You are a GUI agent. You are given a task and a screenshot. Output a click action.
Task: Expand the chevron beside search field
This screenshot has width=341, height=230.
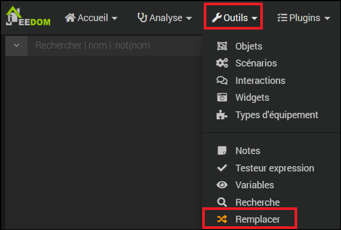[16, 45]
